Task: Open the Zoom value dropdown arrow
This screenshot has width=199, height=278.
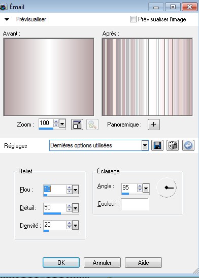Action: (x=62, y=123)
